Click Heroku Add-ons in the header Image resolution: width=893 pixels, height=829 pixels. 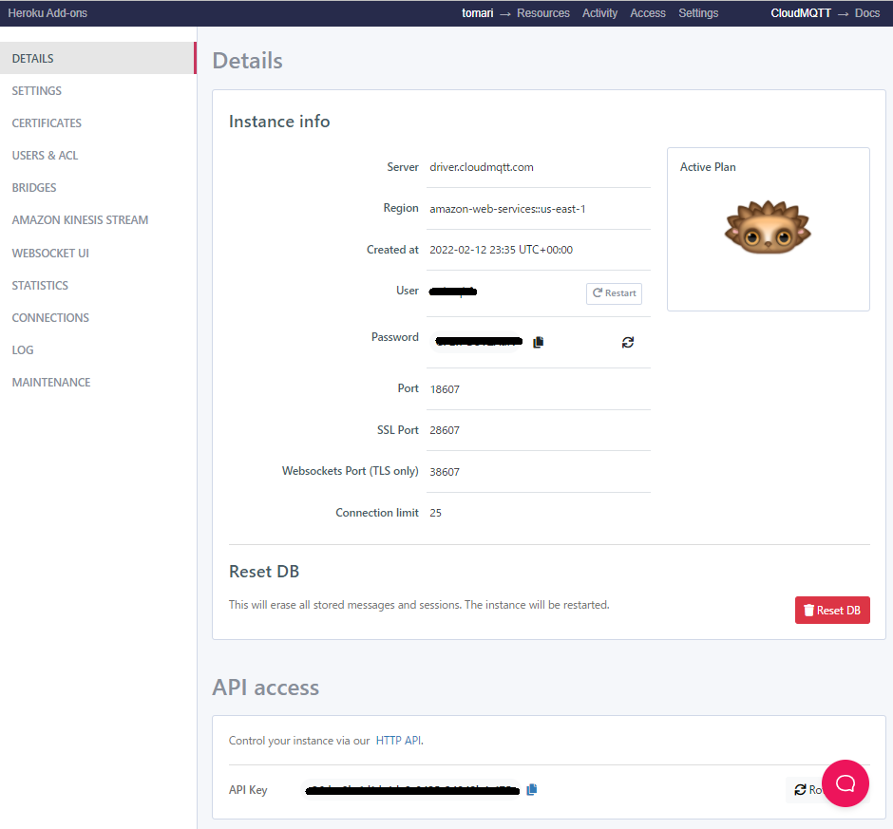click(47, 13)
